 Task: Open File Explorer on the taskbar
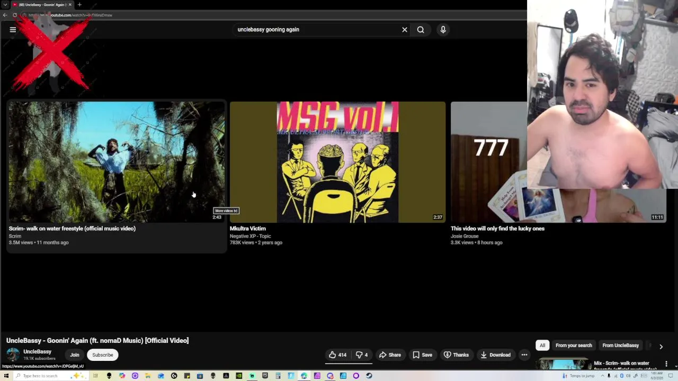click(148, 376)
